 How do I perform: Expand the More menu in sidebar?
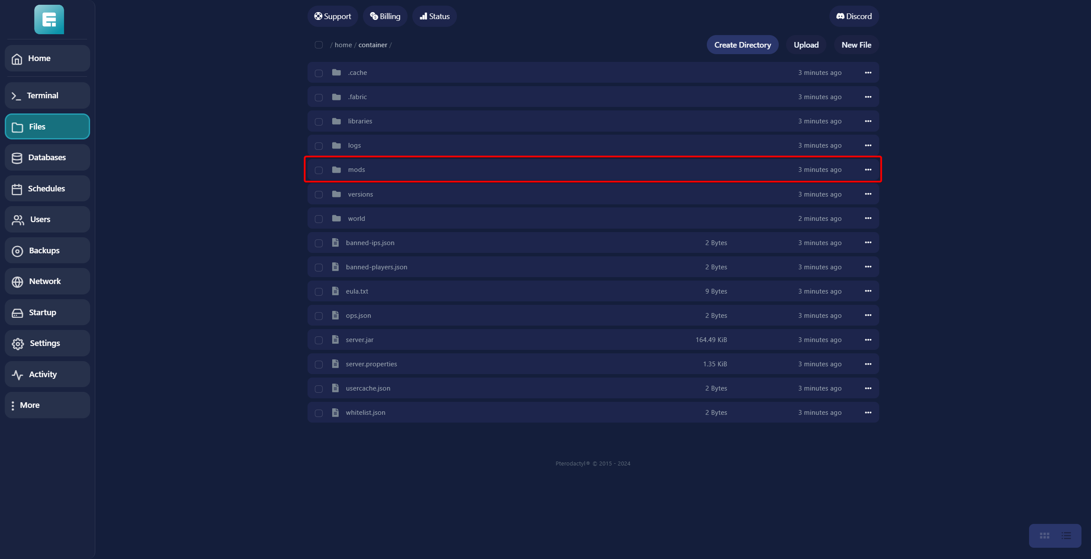pos(47,405)
